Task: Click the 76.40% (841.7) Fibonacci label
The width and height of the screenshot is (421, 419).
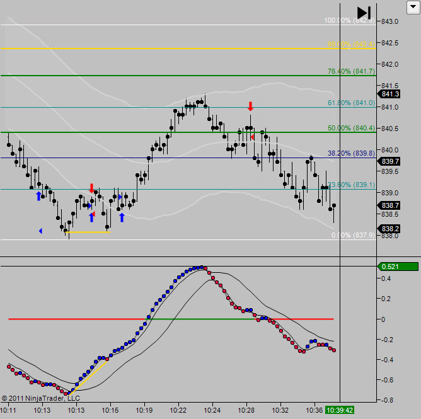Action: point(351,71)
